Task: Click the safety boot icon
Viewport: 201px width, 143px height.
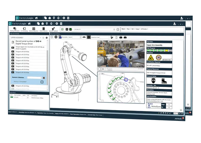Action: [164, 81]
